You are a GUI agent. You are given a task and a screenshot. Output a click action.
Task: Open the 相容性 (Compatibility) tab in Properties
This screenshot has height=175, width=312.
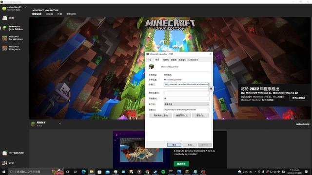pos(166,60)
